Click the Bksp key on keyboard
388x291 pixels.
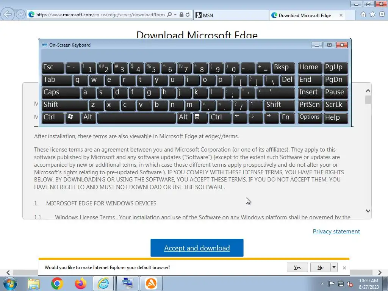(283, 67)
